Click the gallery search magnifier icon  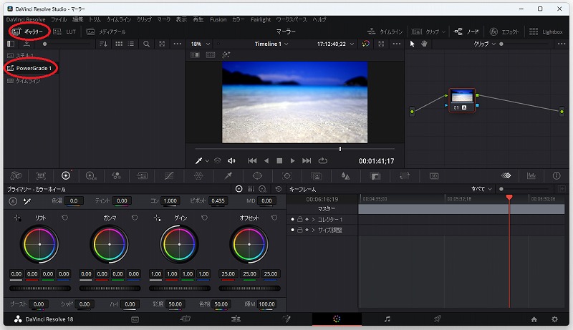point(147,44)
